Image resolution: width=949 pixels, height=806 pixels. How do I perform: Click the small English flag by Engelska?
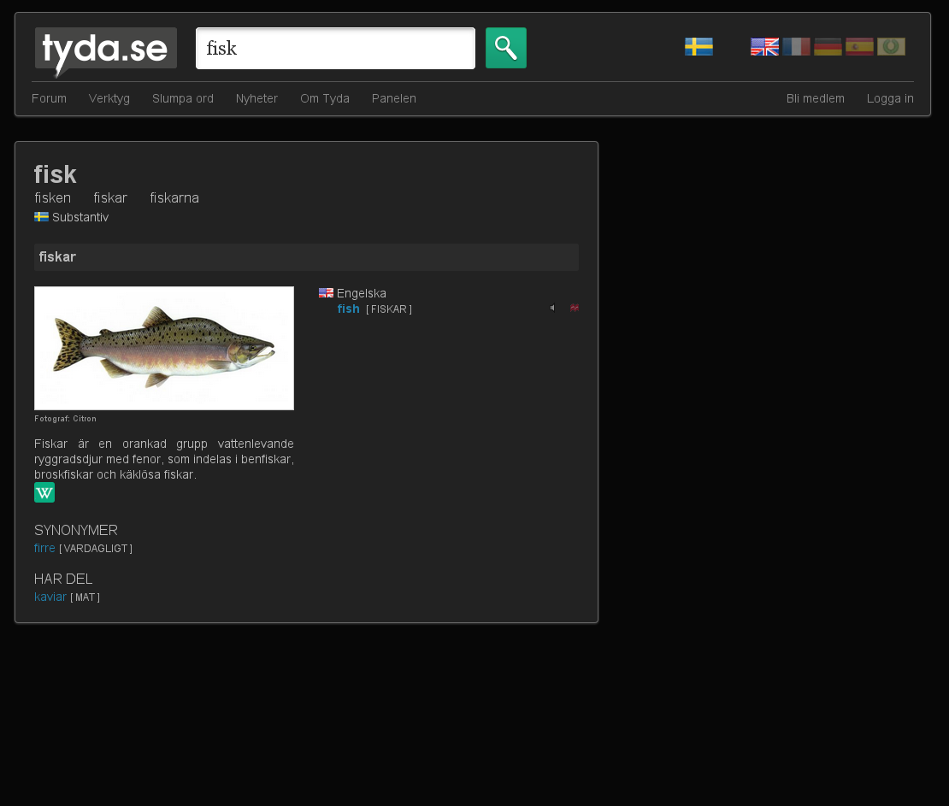327,293
